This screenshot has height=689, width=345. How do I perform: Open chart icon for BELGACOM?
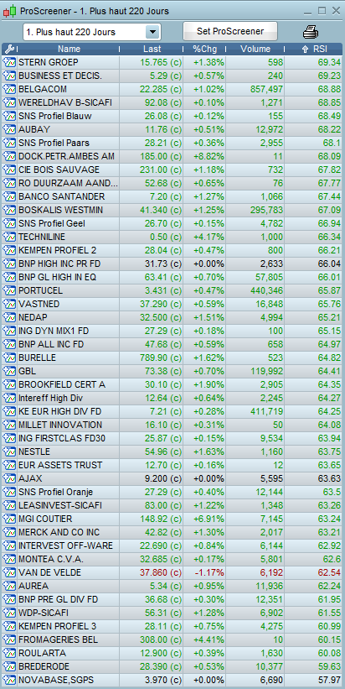pyautogui.click(x=9, y=89)
